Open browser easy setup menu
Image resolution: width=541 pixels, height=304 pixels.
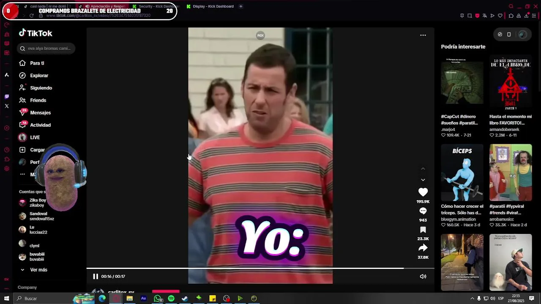534,16
